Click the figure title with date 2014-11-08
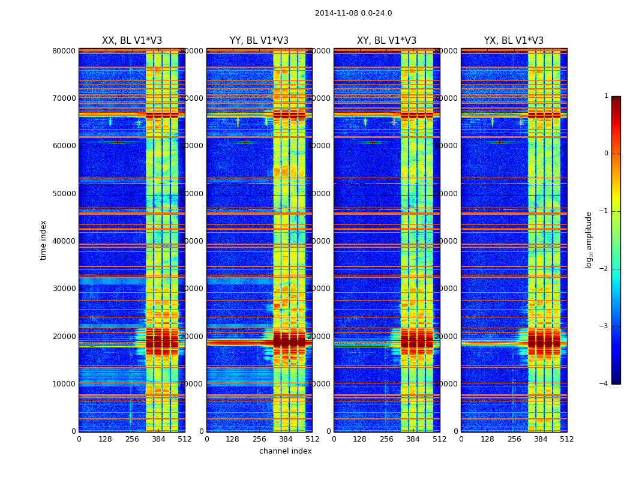The height and width of the screenshot is (480, 630). [x=353, y=13]
